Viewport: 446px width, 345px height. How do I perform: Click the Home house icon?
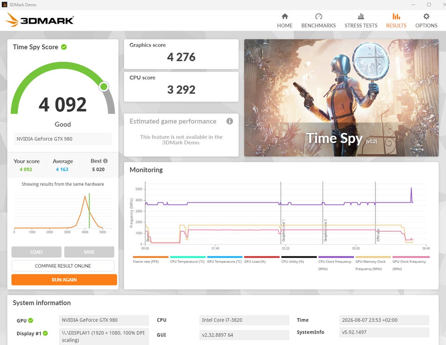tap(285, 16)
